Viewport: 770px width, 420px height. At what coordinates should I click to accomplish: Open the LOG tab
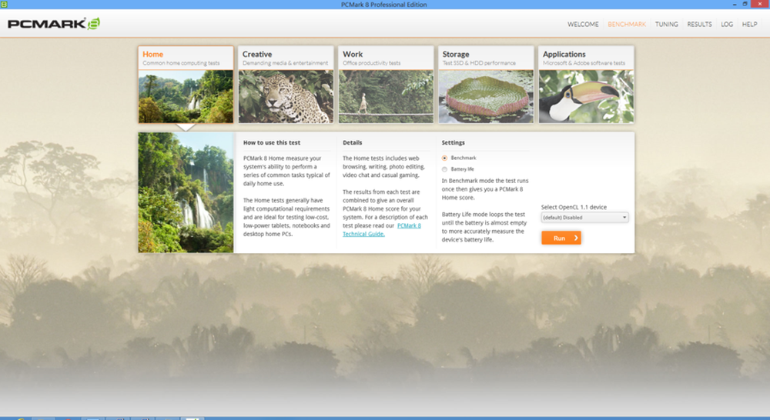[x=727, y=24]
